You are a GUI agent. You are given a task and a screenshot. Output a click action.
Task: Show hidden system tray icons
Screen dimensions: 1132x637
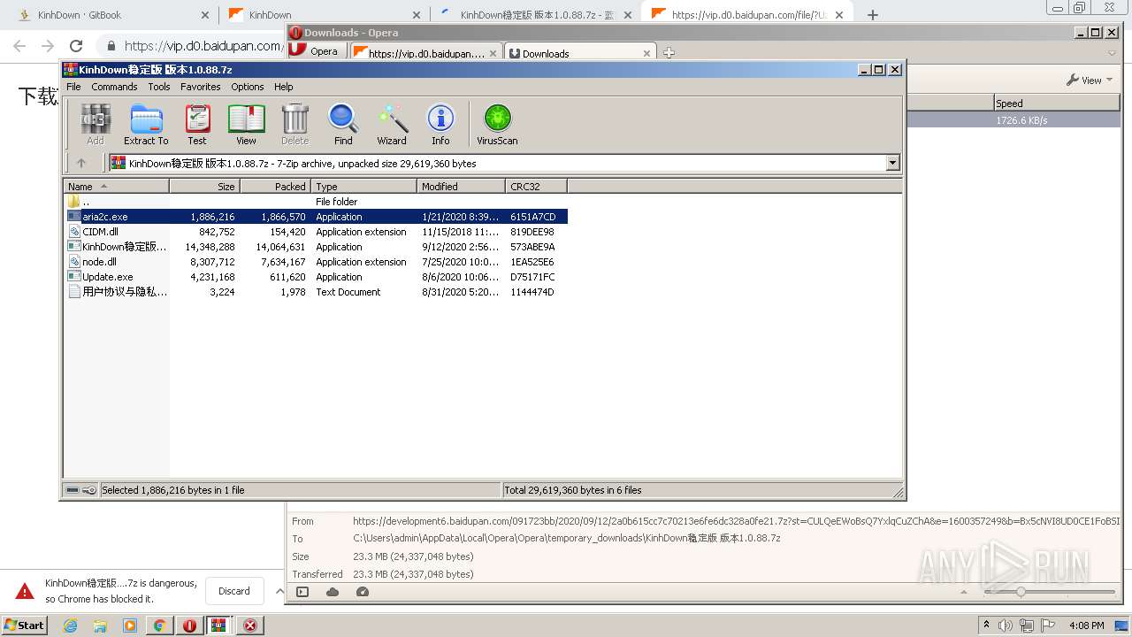coord(986,625)
